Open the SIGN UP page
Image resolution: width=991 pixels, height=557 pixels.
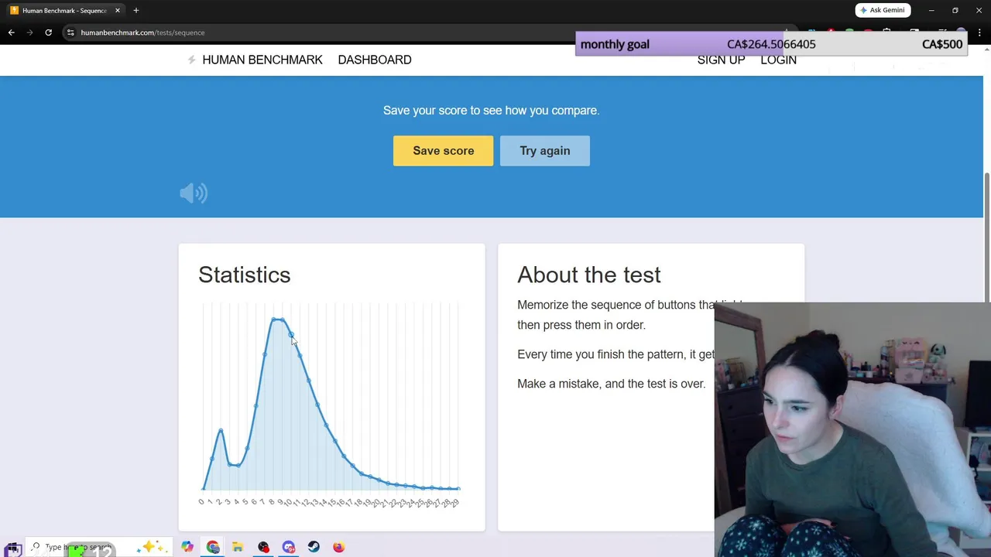point(721,60)
